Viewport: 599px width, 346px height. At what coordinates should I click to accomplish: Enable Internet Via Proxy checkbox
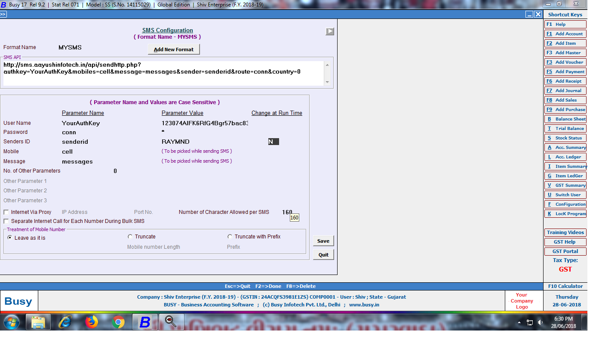(6, 212)
